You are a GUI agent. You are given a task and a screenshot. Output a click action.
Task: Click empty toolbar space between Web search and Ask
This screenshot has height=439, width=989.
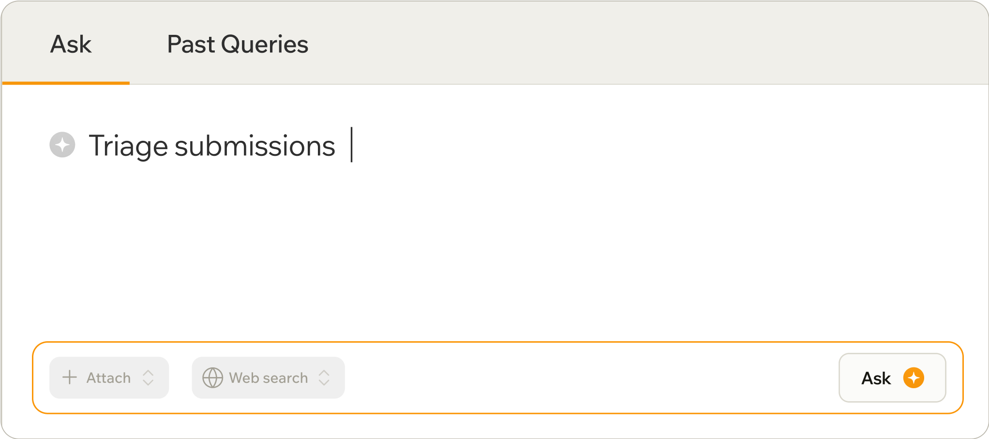581,378
